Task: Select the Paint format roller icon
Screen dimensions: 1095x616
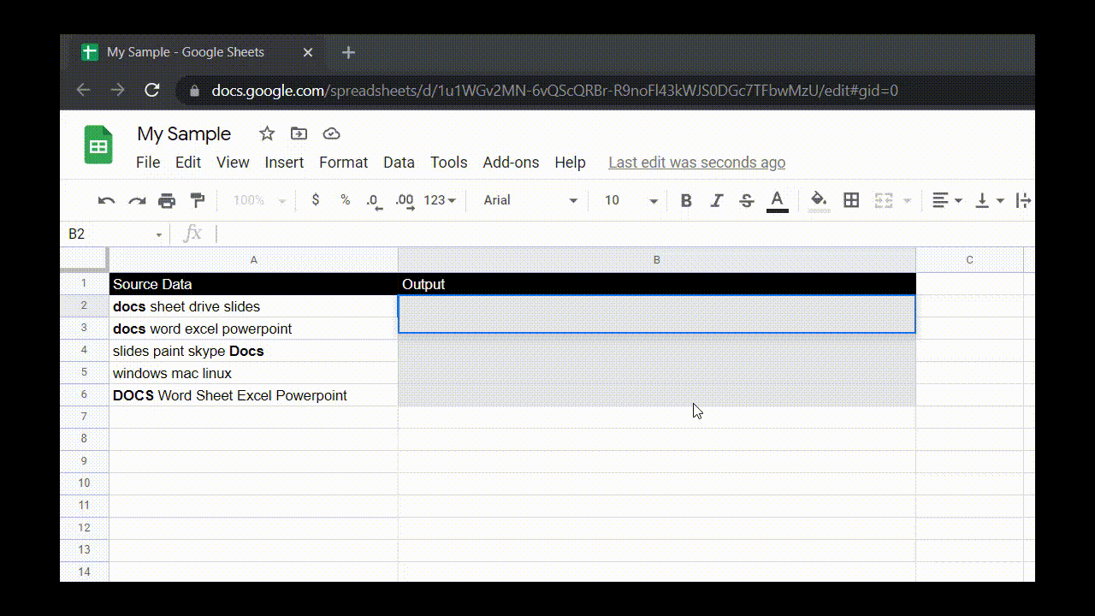Action: click(198, 200)
